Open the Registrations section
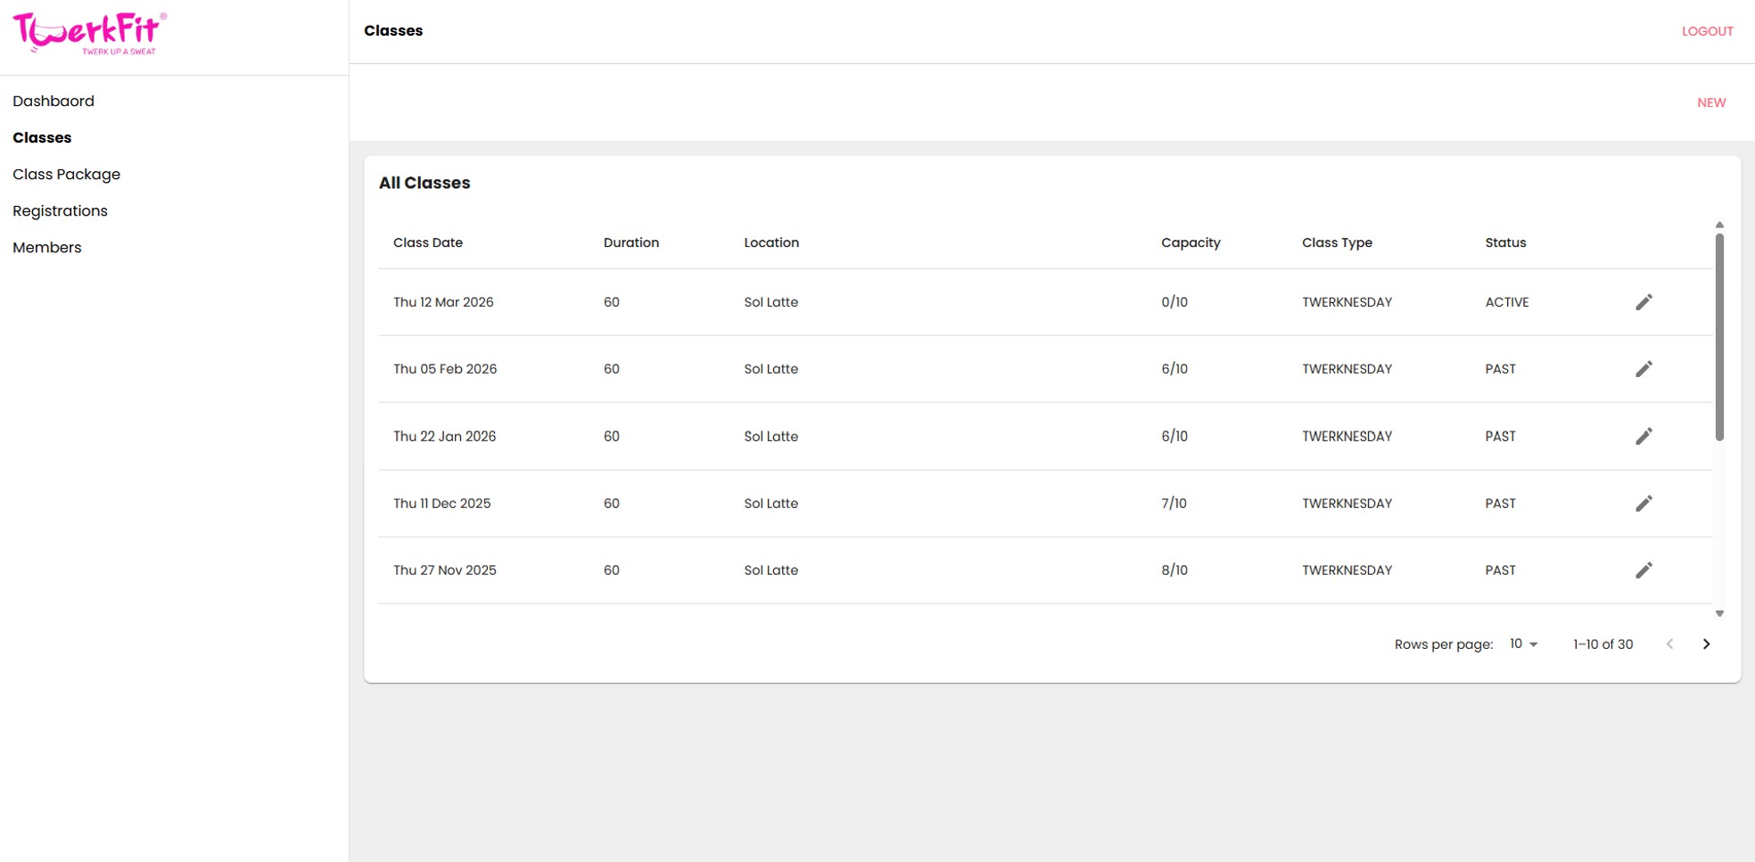 60,210
